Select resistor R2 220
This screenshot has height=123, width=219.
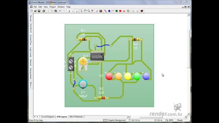coord(102,98)
